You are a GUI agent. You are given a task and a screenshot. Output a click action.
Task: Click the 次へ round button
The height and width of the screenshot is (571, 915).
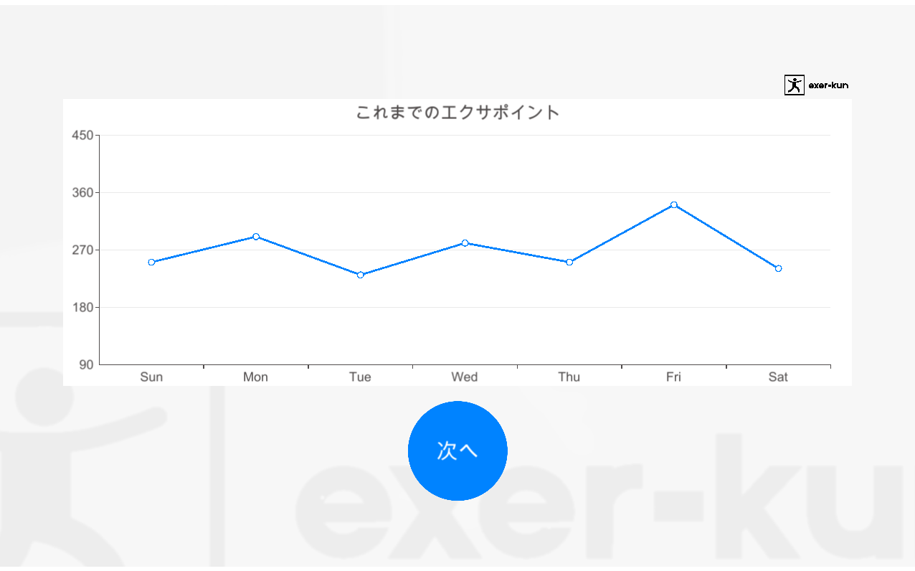[x=457, y=450]
